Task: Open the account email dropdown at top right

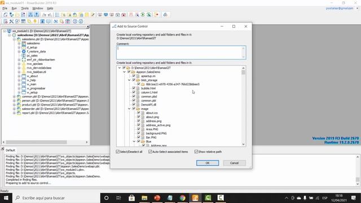Action: [x=357, y=8]
